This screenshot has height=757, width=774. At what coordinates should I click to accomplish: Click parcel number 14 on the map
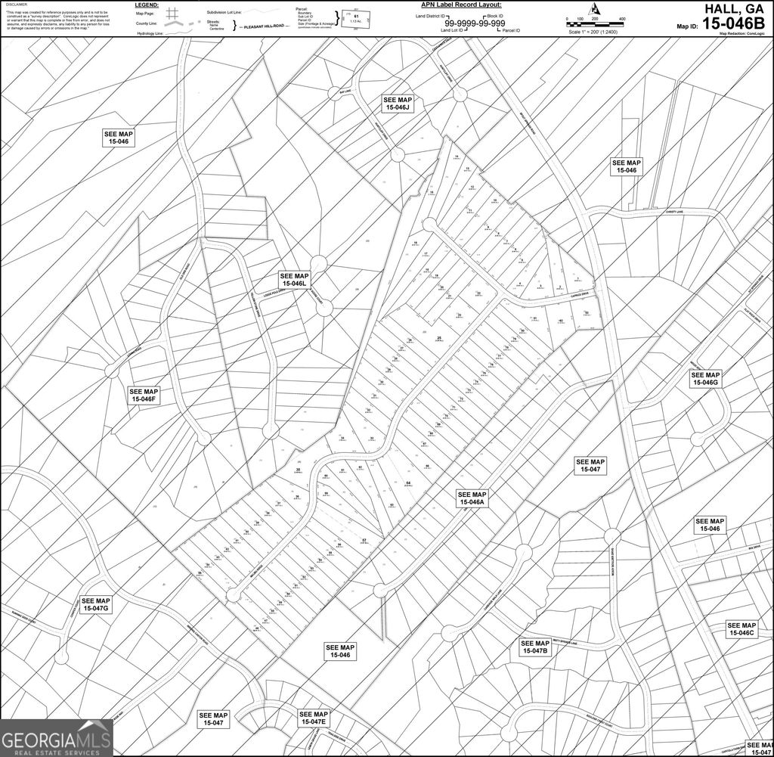pos(457,157)
